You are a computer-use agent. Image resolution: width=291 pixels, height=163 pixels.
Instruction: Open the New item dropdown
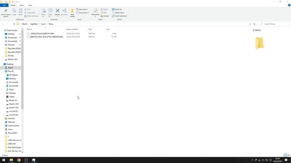point(82,10)
